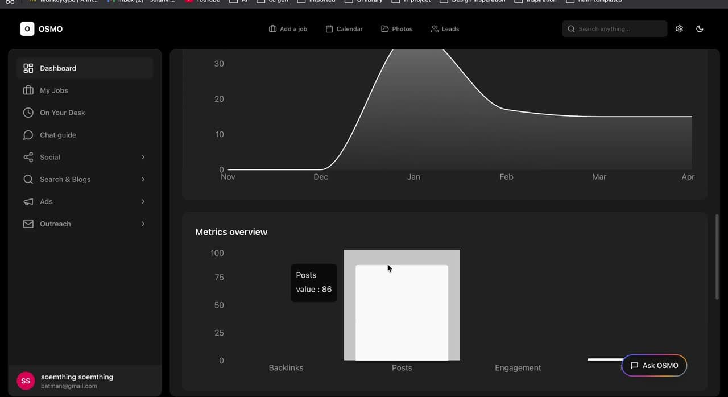Click the 100 y-axis label
The height and width of the screenshot is (397, 728).
click(217, 253)
